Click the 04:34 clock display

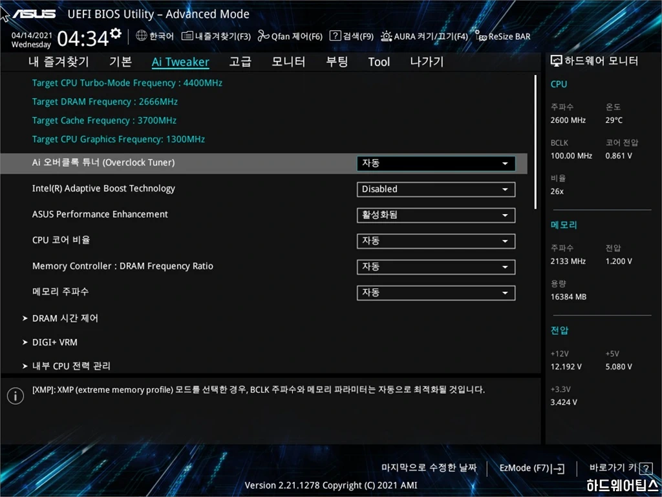tap(83, 39)
